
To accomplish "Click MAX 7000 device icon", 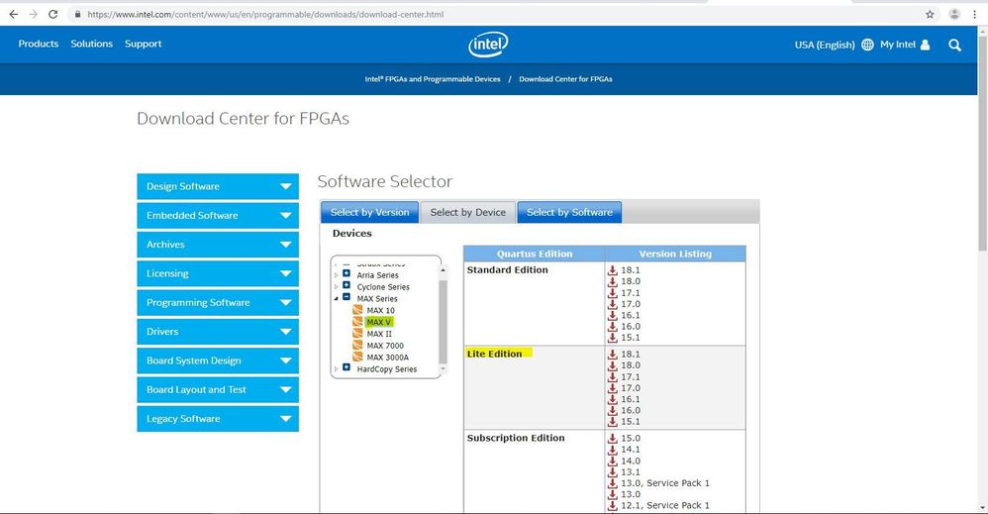I will [x=357, y=346].
